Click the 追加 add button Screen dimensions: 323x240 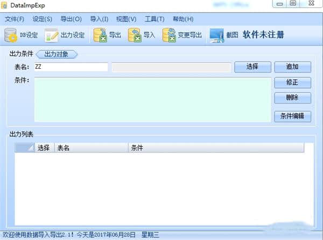coord(292,67)
